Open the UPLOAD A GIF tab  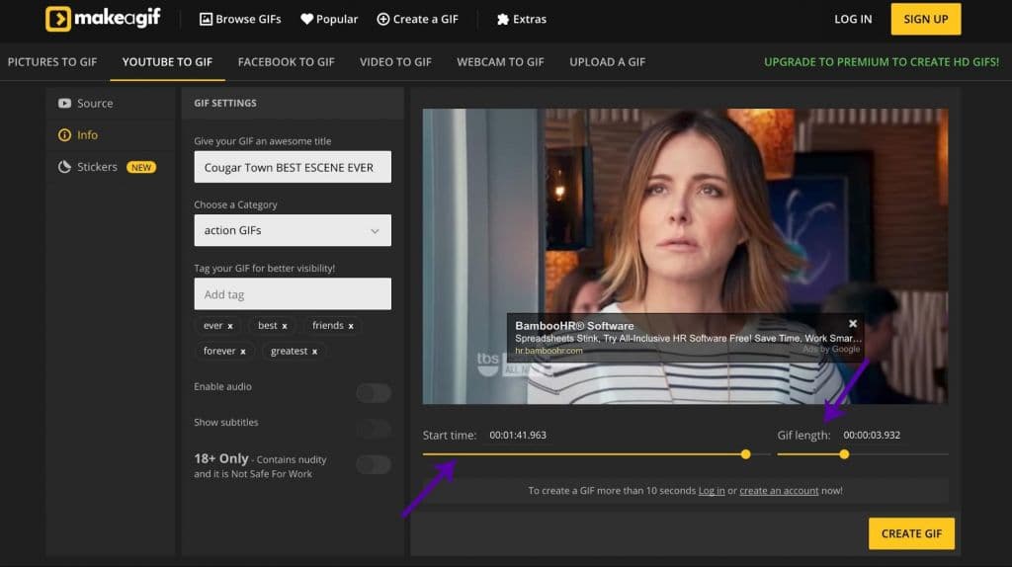pos(608,62)
